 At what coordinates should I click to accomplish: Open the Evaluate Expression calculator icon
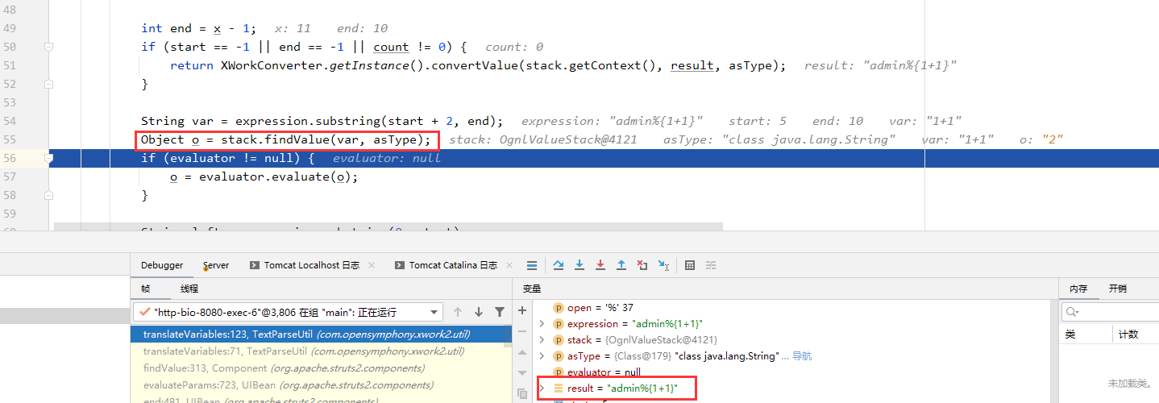pyautogui.click(x=690, y=265)
